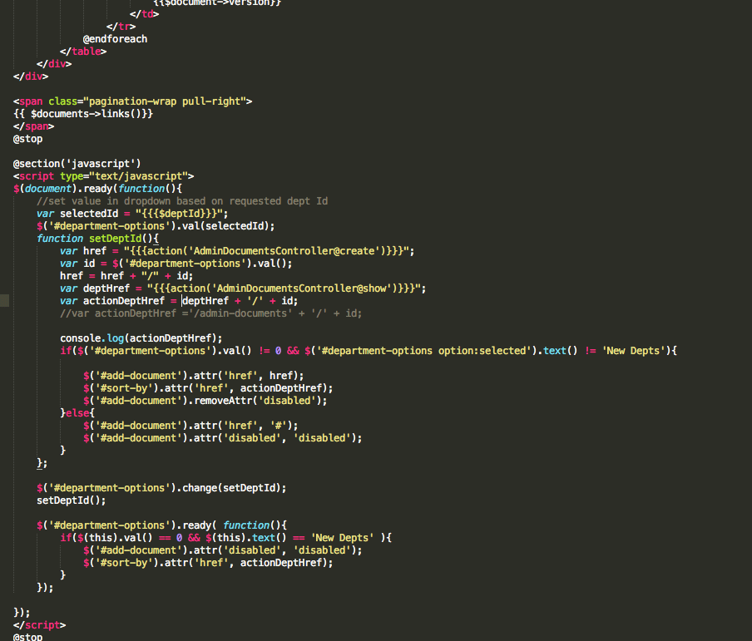
Task: Select the 'New Depts' string literal
Action: pos(634,350)
